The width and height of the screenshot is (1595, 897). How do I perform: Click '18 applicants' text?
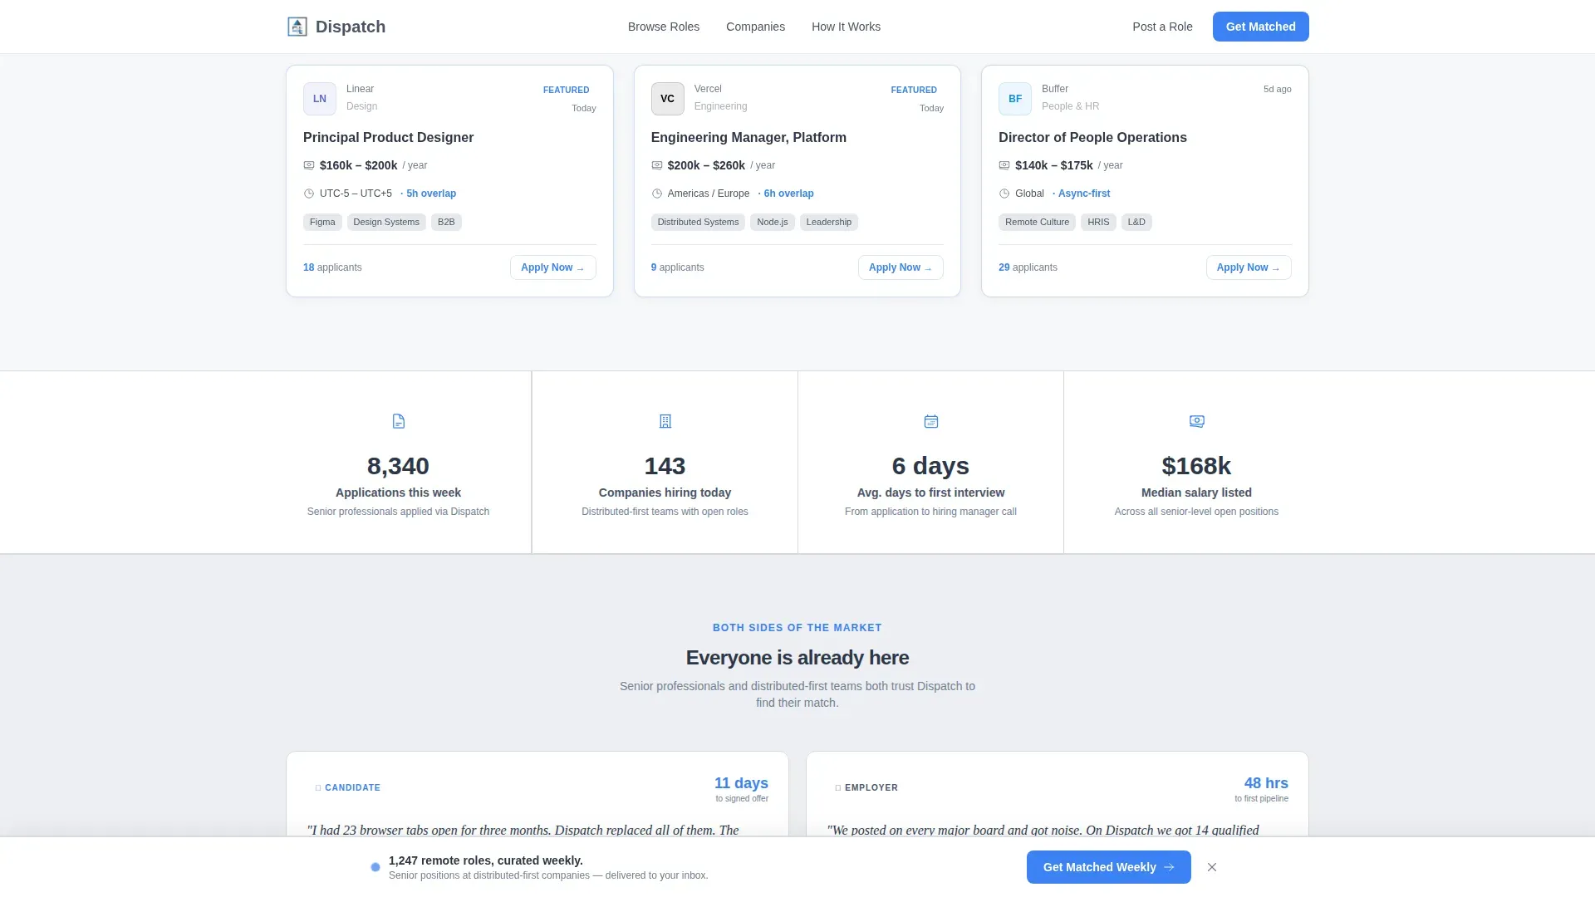(x=332, y=267)
